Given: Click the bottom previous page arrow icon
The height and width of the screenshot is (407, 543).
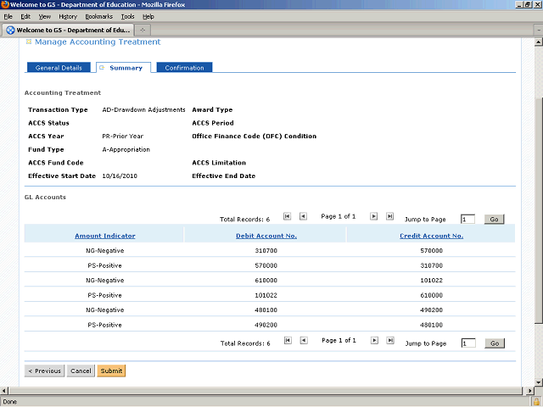Looking at the screenshot, I should [x=304, y=341].
